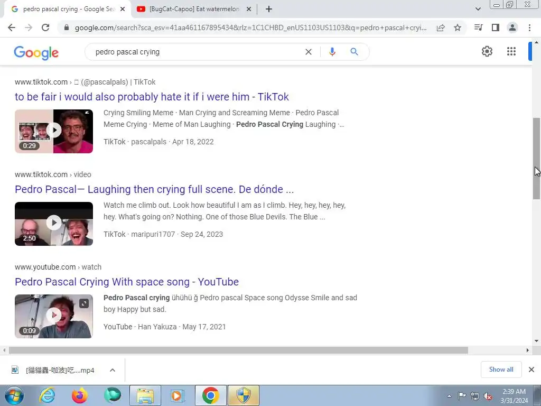Click the muted volume tray icon
The image size is (541, 406).
[x=488, y=396]
